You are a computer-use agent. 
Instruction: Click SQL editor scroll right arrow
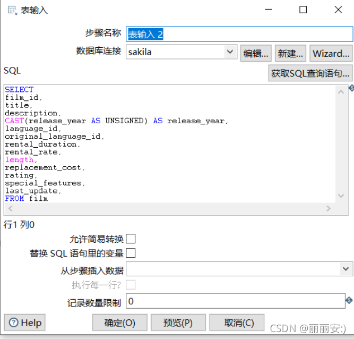(x=329, y=208)
